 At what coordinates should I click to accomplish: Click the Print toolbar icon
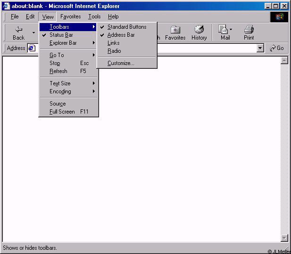tap(249, 29)
